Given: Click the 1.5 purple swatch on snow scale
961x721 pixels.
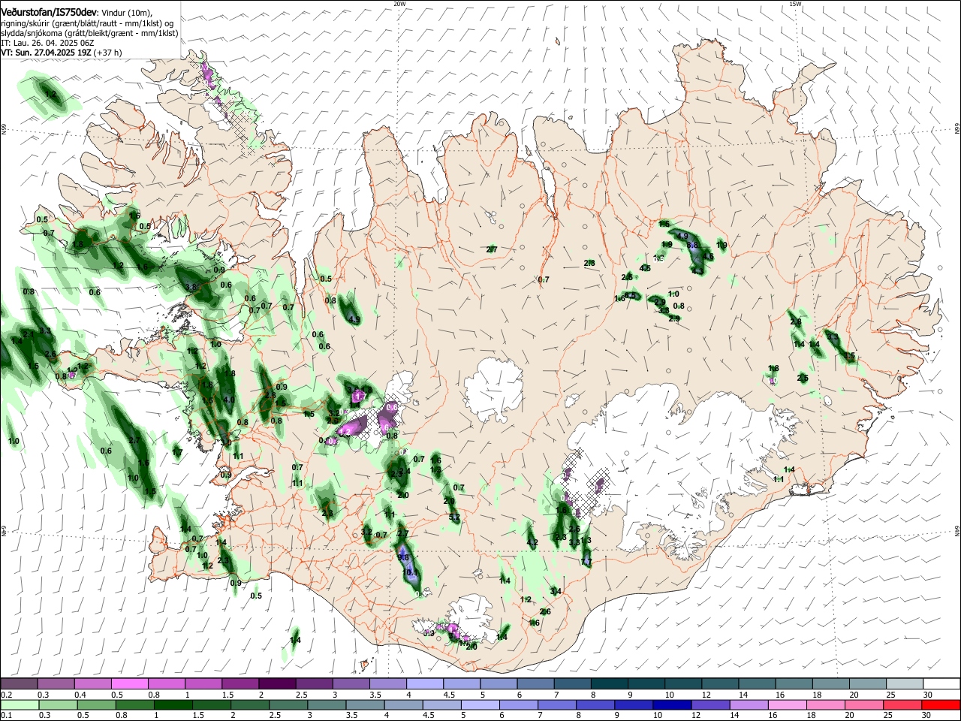Looking at the screenshot, I should [240, 683].
